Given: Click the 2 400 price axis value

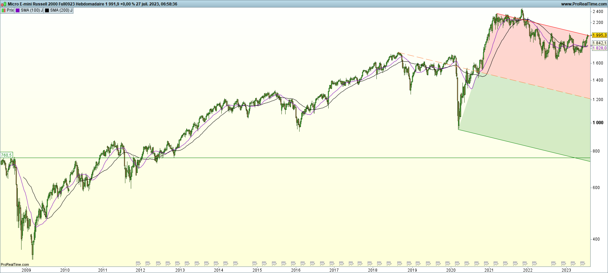Looking at the screenshot, I should [598, 12].
